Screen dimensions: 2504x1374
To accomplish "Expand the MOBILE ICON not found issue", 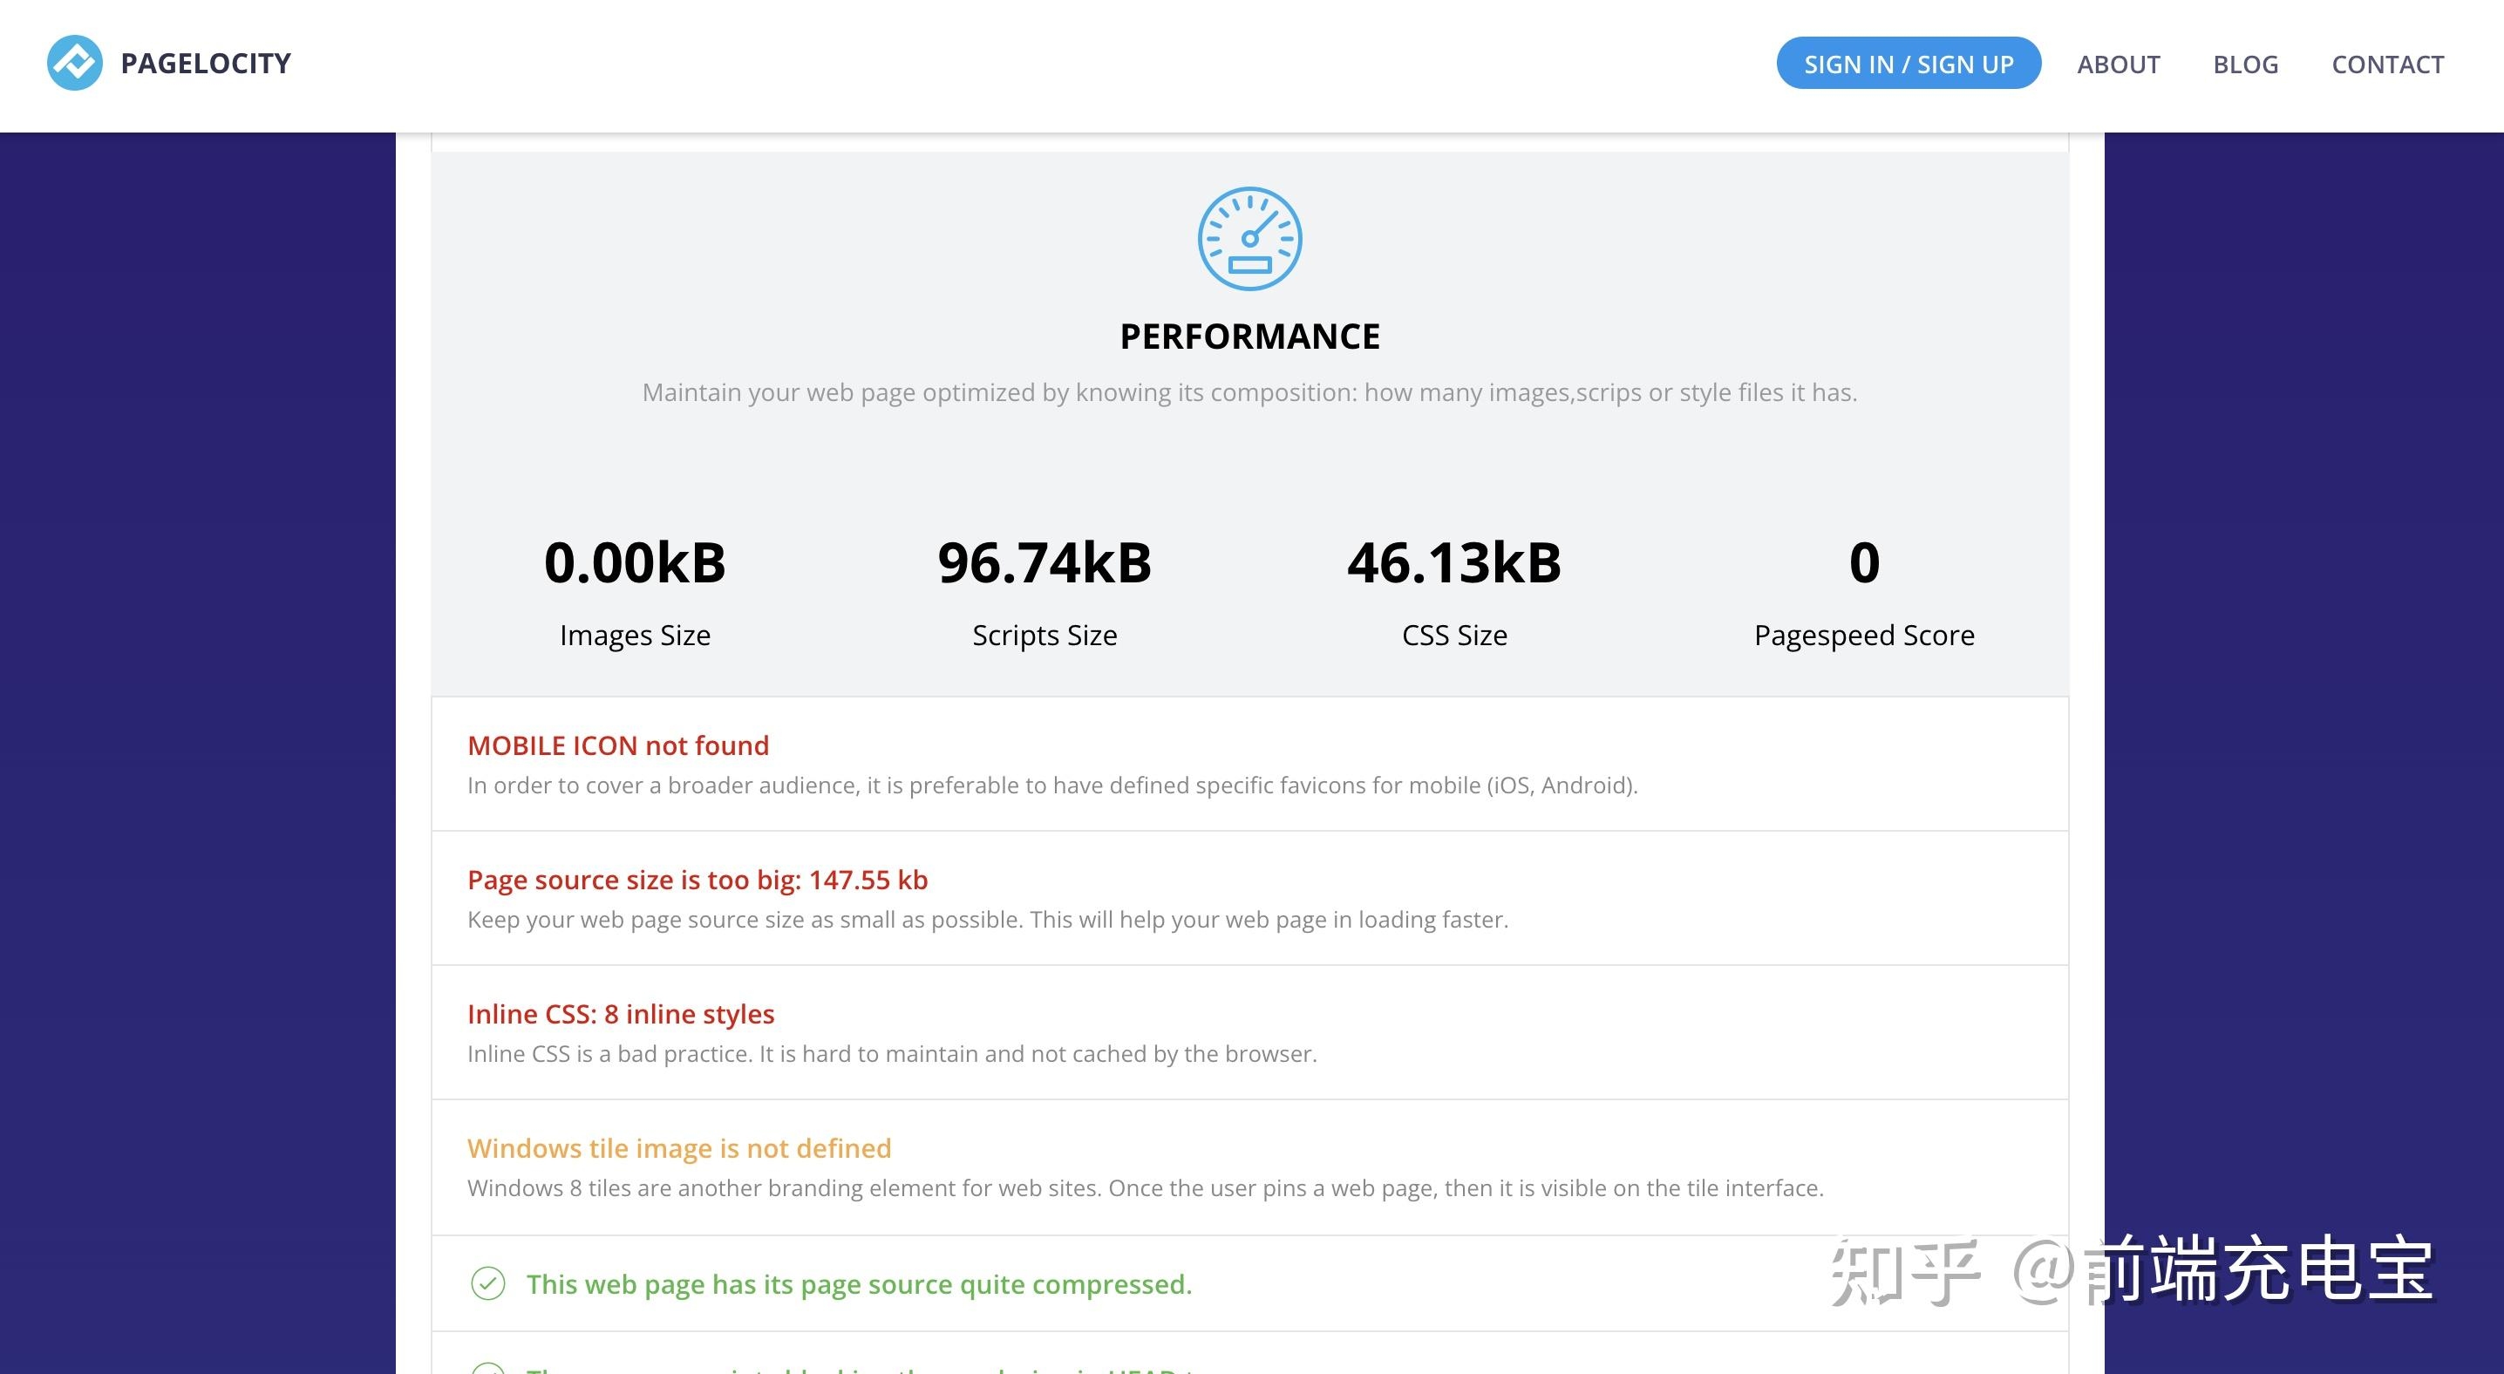I will point(618,745).
